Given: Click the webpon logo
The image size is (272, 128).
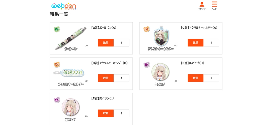Looking at the screenshot, I should [64, 6].
